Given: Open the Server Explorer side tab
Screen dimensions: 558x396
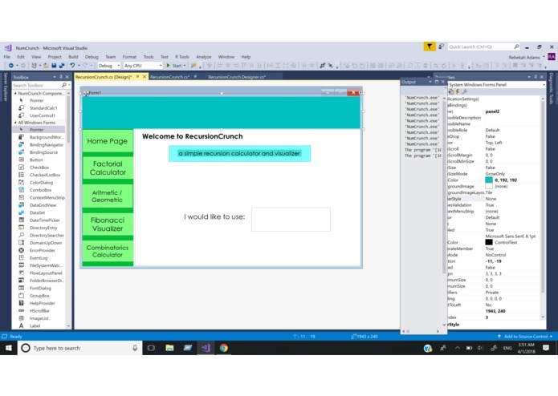Looking at the screenshot, I should tap(6, 87).
